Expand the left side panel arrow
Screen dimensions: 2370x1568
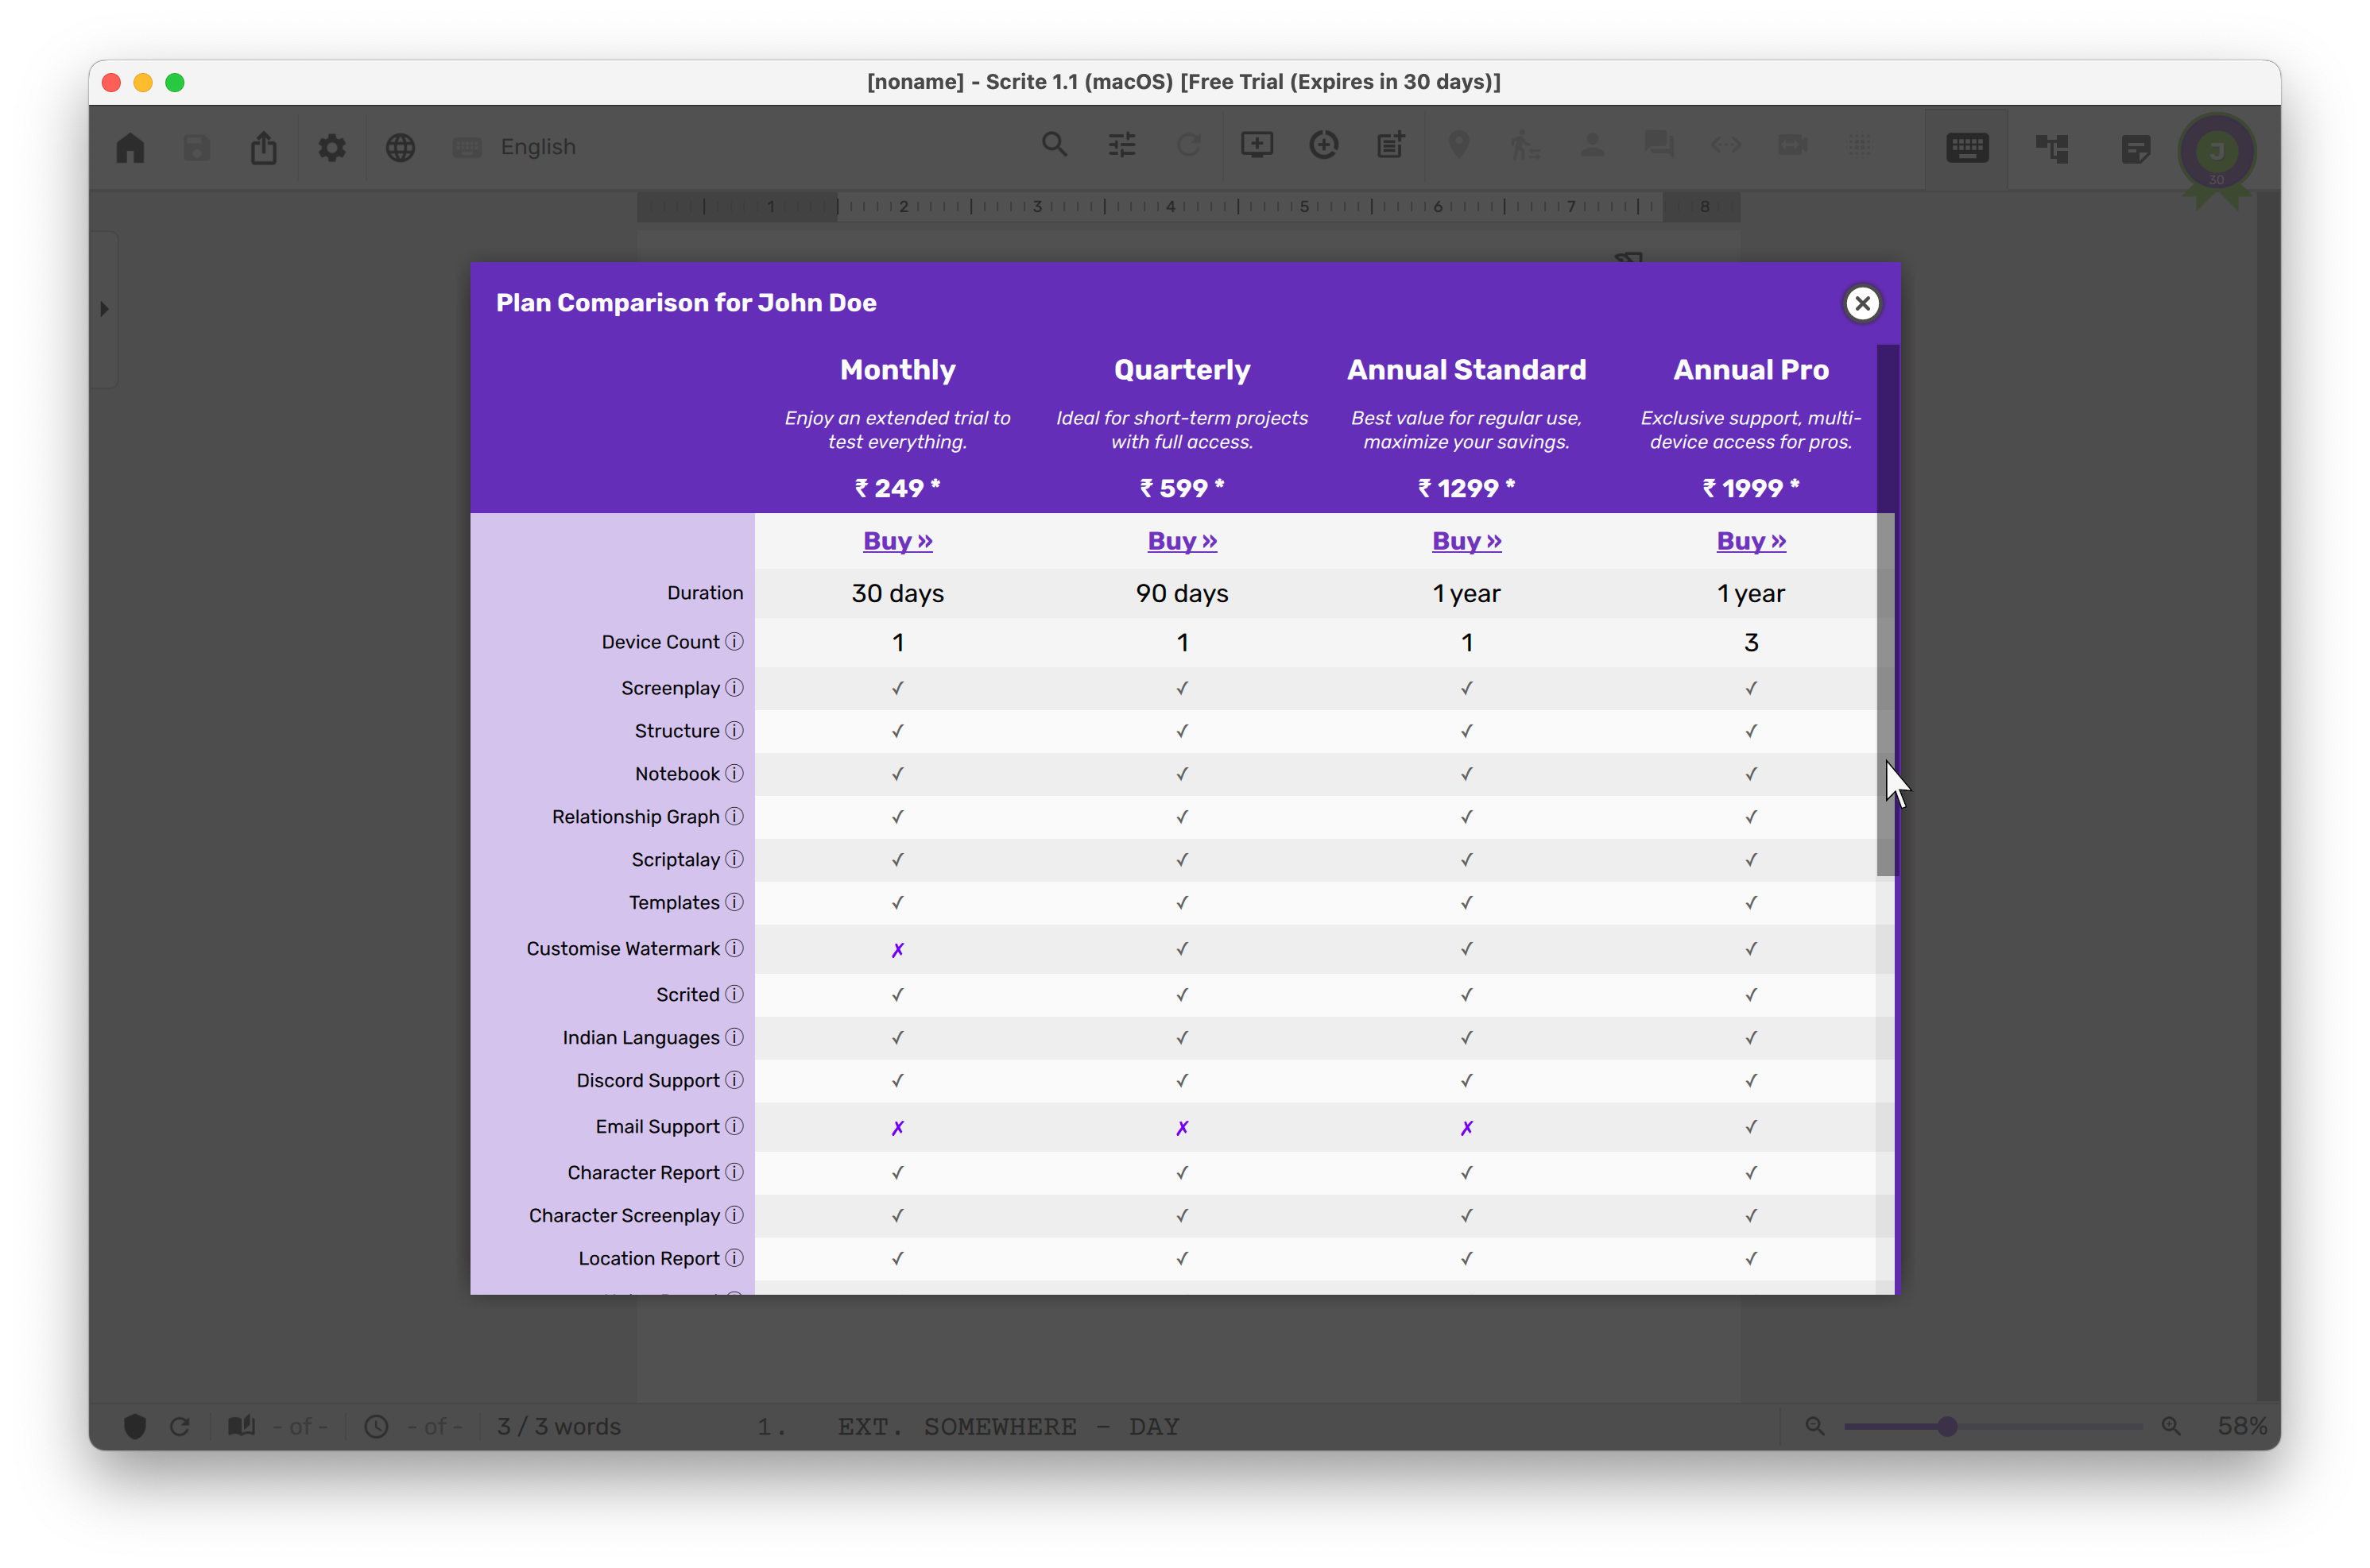pyautogui.click(x=104, y=309)
